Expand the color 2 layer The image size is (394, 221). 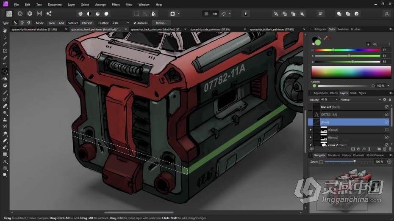tap(311, 145)
